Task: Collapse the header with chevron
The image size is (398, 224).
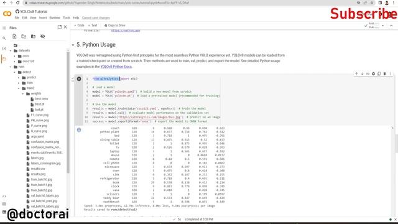Action: (391, 26)
